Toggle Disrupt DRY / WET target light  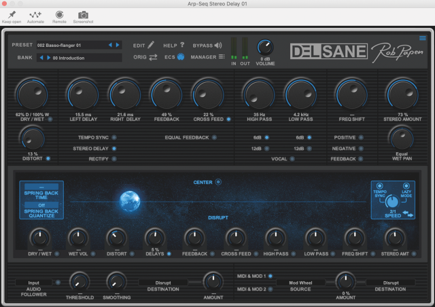(x=56, y=253)
